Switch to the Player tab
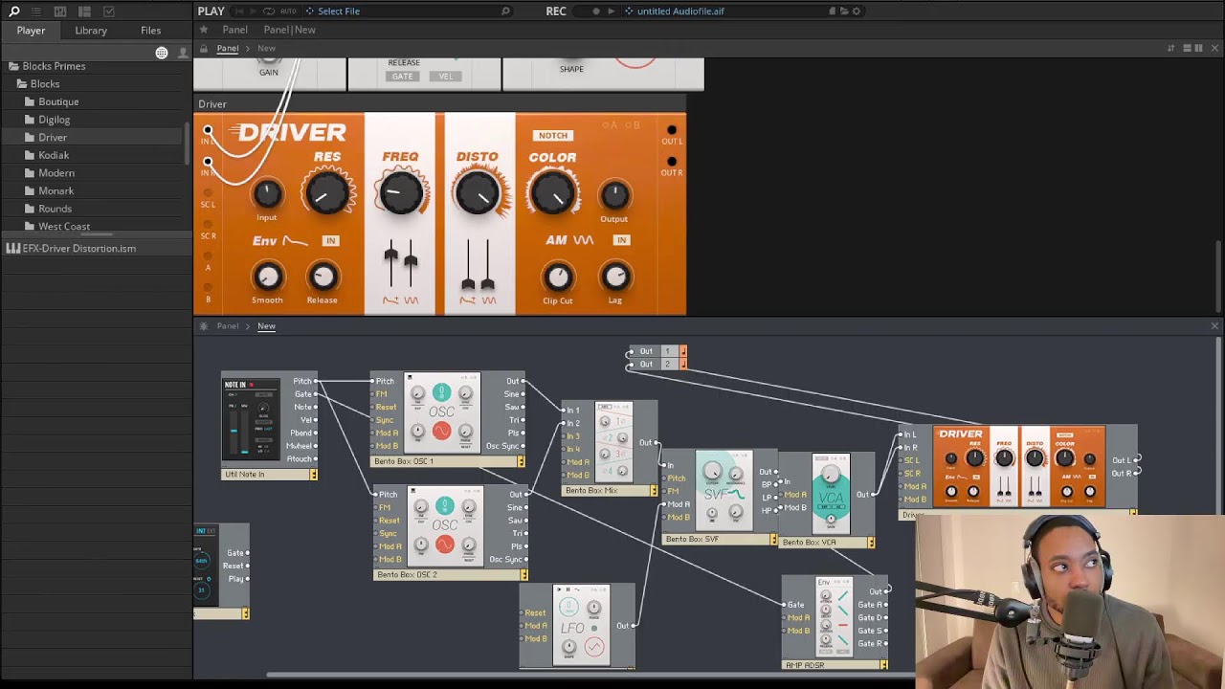Viewport: 1225px width, 689px height. (x=31, y=31)
